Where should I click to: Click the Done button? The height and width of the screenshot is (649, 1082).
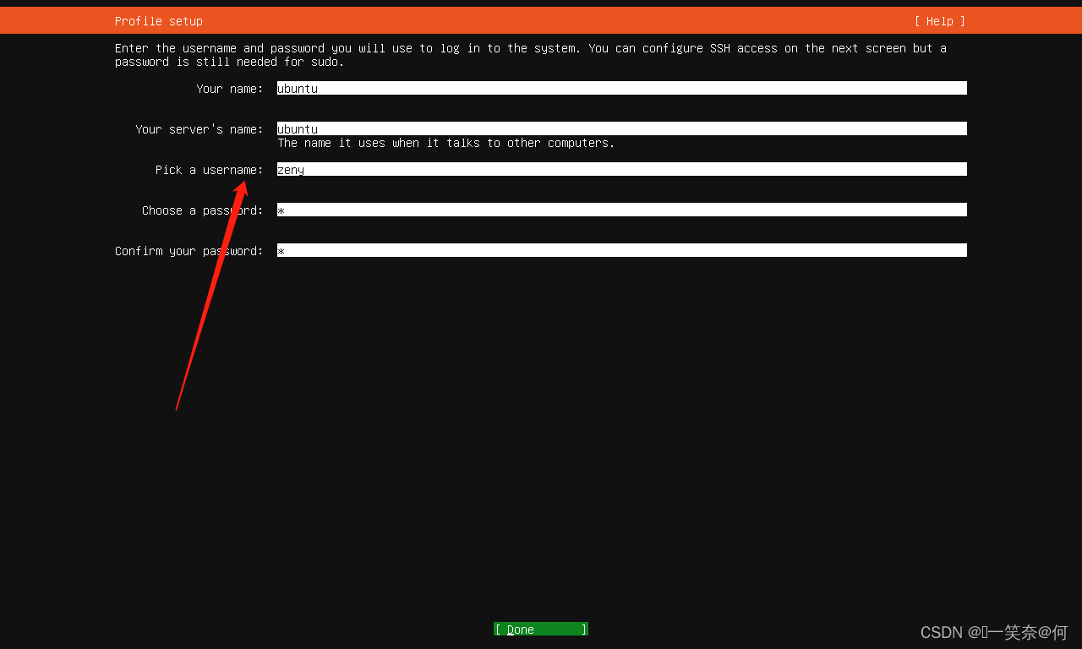[541, 629]
